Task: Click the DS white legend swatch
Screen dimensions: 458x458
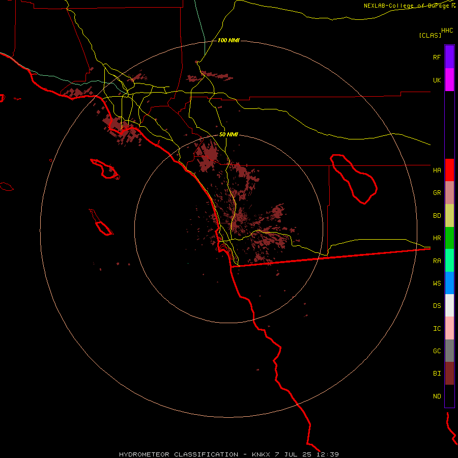Action: point(449,305)
